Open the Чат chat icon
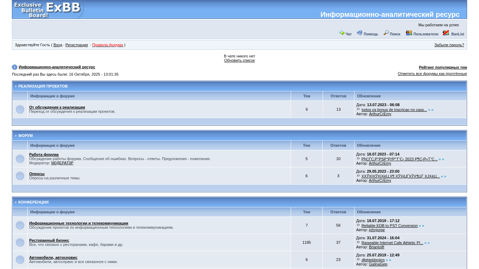The height and width of the screenshot is (269, 479). click(x=342, y=33)
